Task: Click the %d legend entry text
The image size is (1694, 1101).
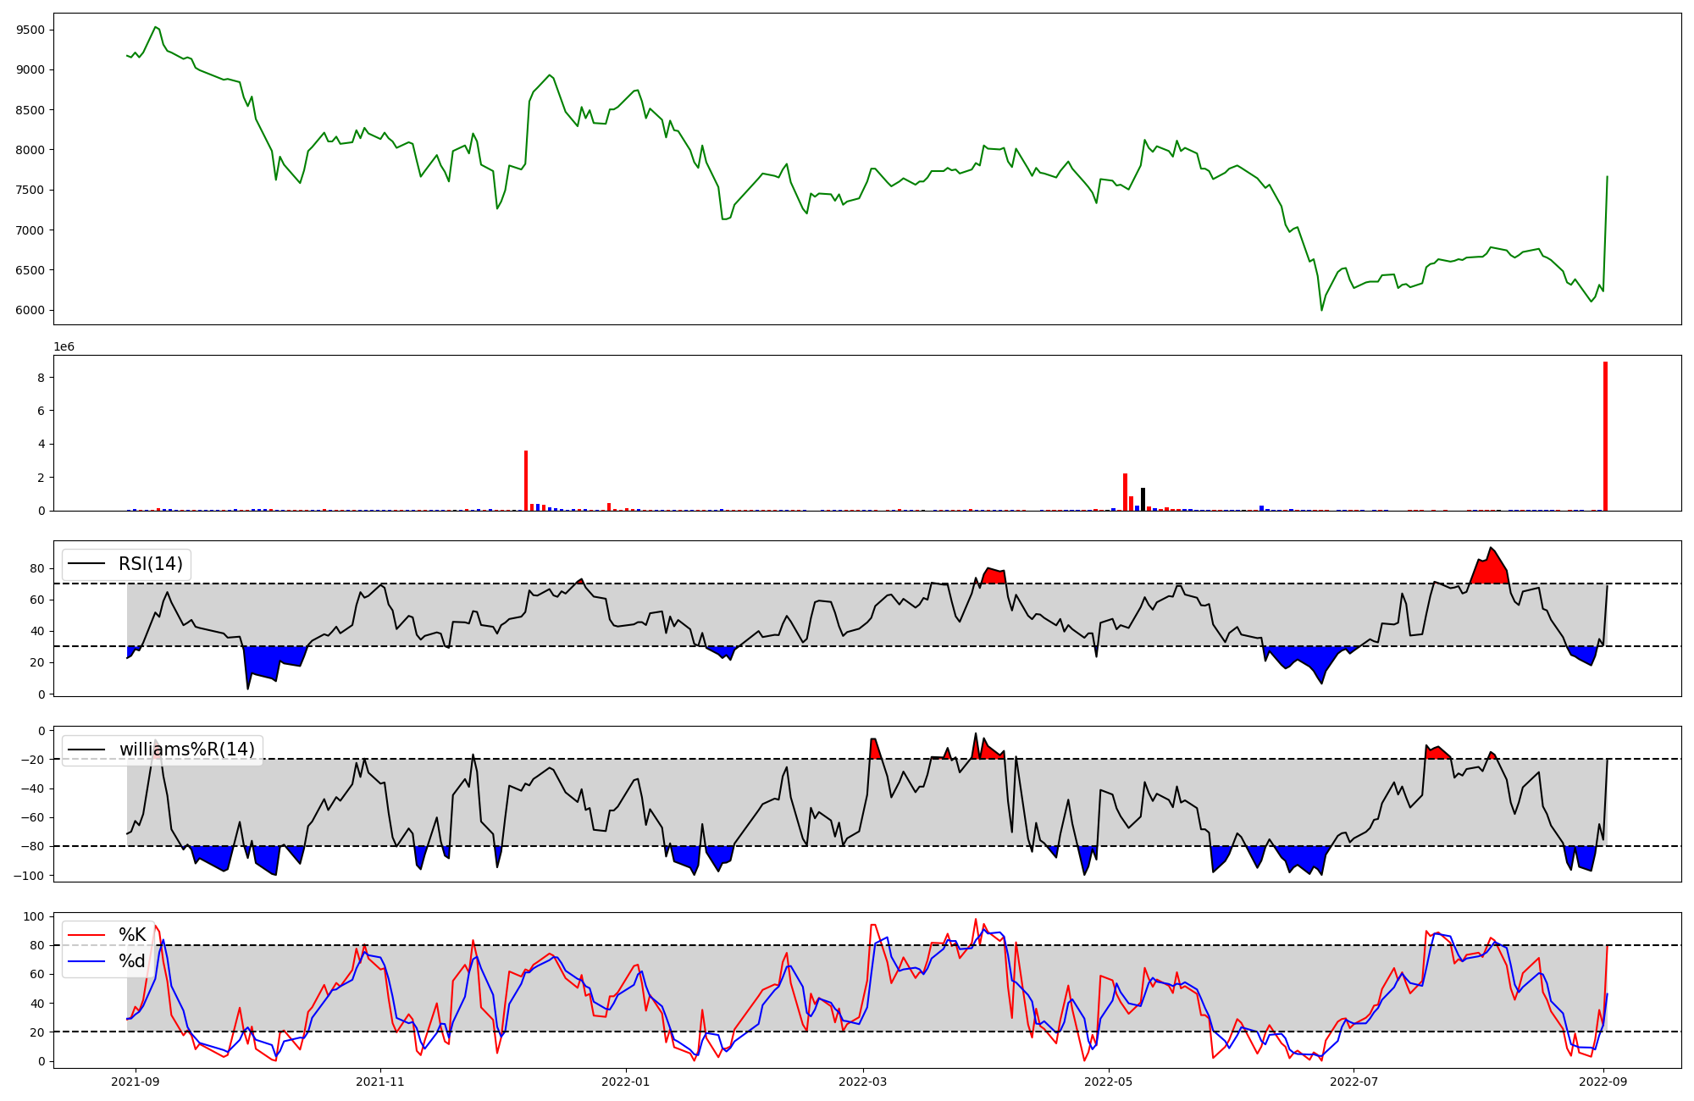Action: click(132, 961)
